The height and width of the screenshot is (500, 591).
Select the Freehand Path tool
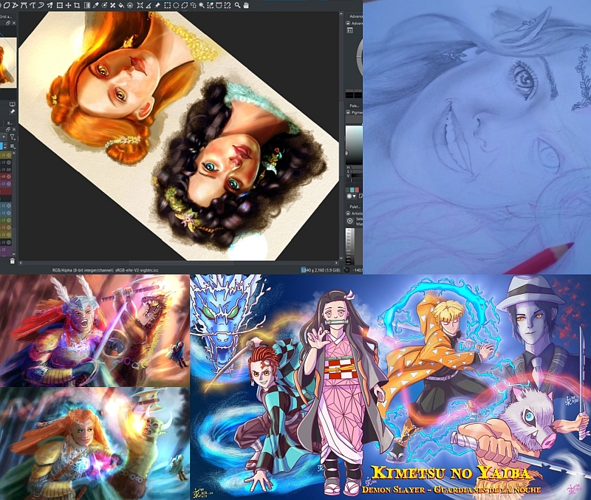coord(33,5)
